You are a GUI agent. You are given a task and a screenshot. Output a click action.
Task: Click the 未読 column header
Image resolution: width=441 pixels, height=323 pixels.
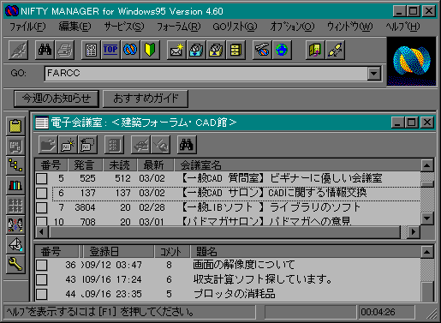[x=120, y=165]
